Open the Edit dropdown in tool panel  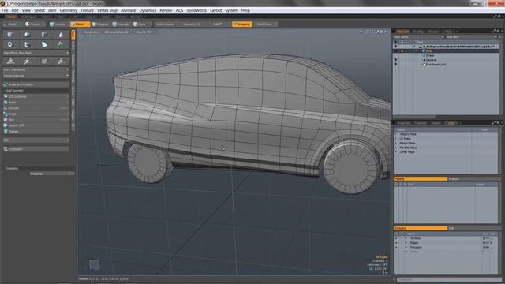pyautogui.click(x=36, y=140)
